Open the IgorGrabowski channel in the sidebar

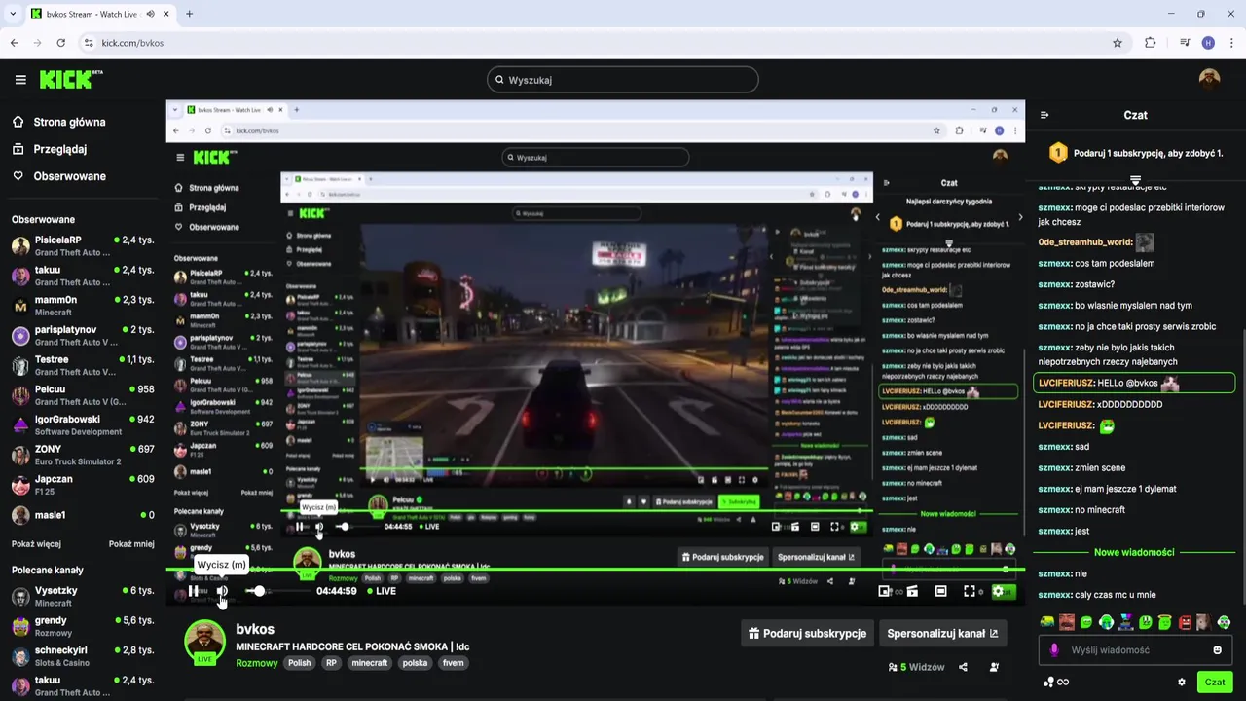(83, 425)
